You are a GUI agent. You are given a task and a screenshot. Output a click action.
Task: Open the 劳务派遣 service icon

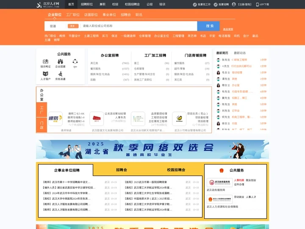click(x=60, y=74)
